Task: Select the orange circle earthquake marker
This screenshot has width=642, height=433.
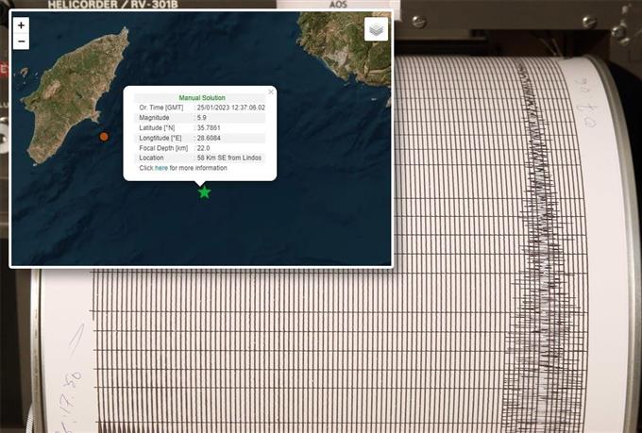Action: [104, 137]
